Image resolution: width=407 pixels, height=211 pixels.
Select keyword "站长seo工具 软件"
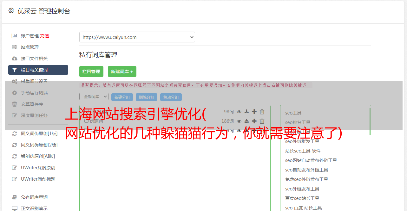pos(303,151)
